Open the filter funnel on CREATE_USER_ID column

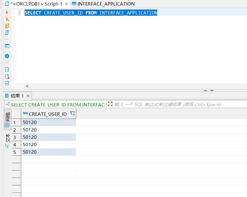(x=72, y=113)
